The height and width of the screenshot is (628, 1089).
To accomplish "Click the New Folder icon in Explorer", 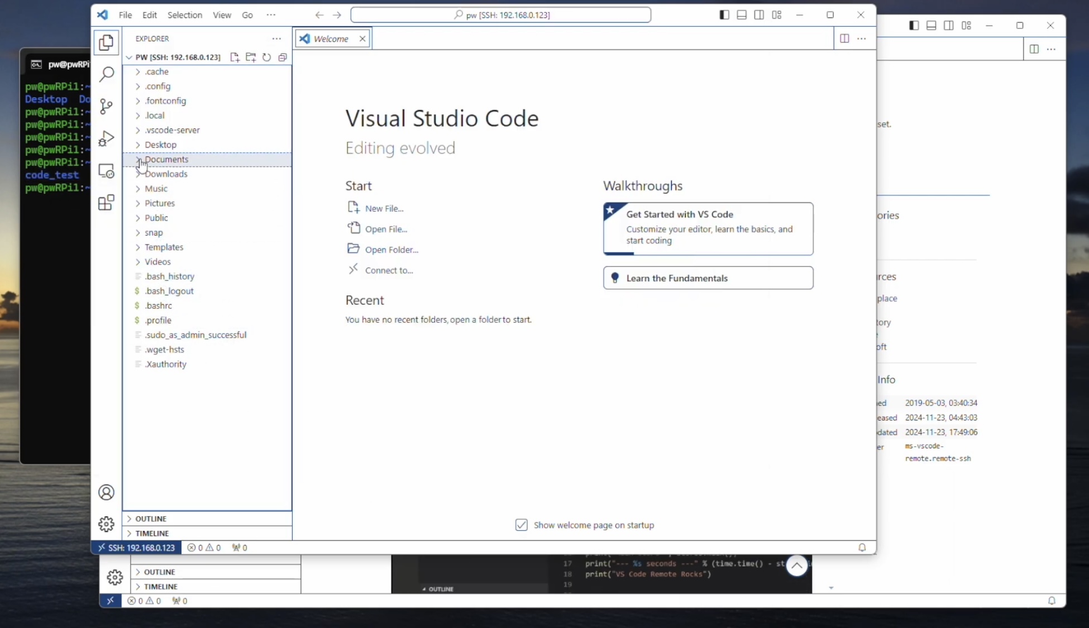I will [x=251, y=57].
